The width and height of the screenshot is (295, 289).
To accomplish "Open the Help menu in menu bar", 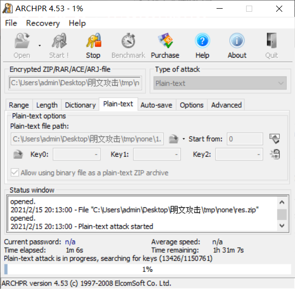I will tap(77, 23).
